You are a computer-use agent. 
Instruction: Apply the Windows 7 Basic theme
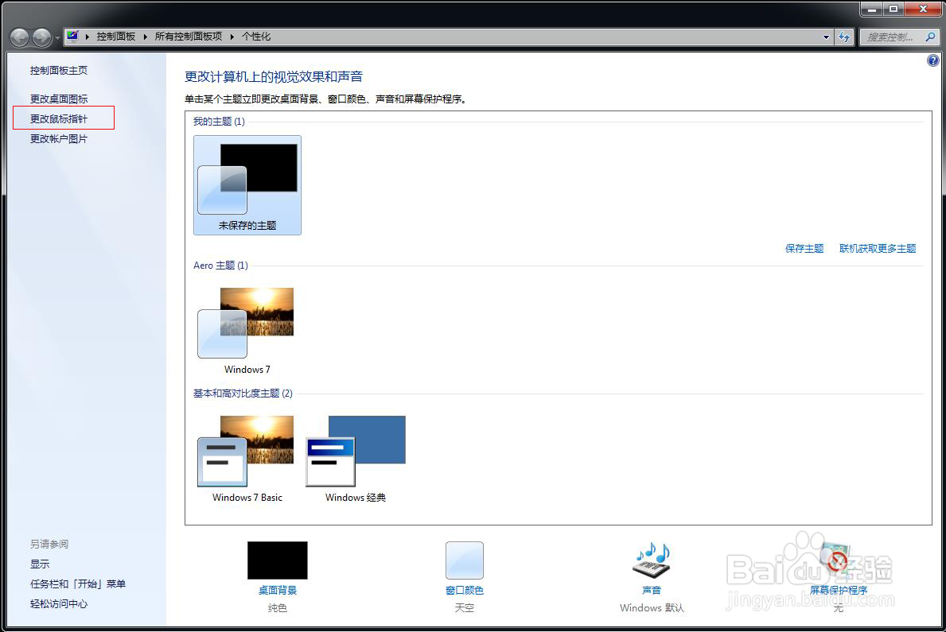coord(247,459)
